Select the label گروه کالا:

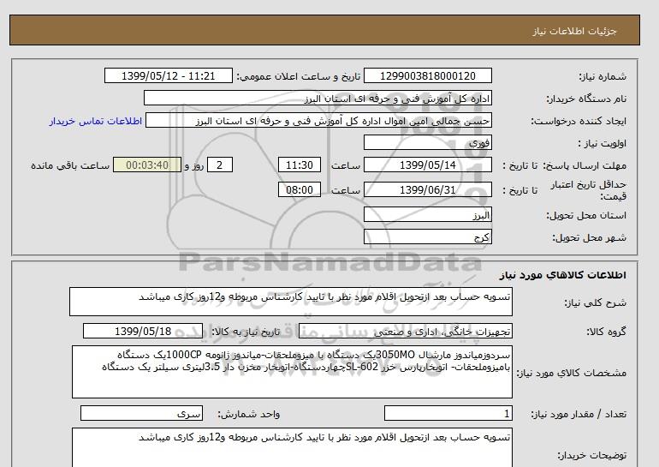pyautogui.click(x=607, y=332)
